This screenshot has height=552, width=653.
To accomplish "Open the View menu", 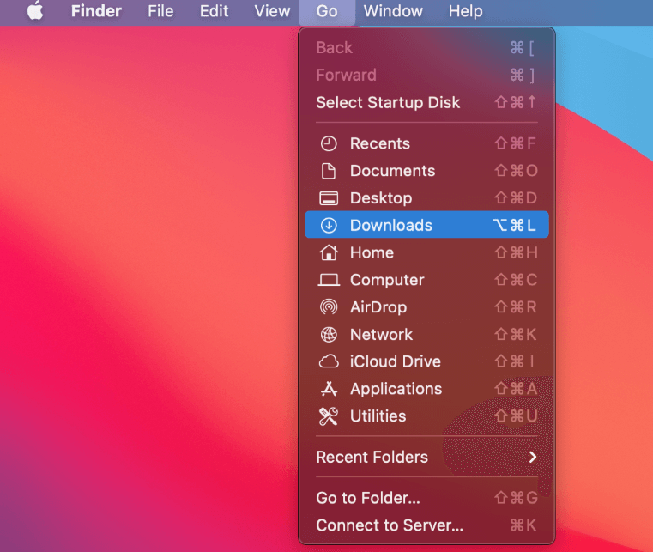I will click(x=272, y=11).
